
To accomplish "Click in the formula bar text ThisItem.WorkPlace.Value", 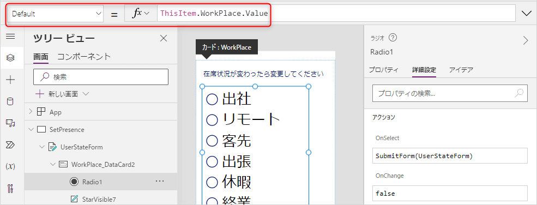I will point(214,14).
